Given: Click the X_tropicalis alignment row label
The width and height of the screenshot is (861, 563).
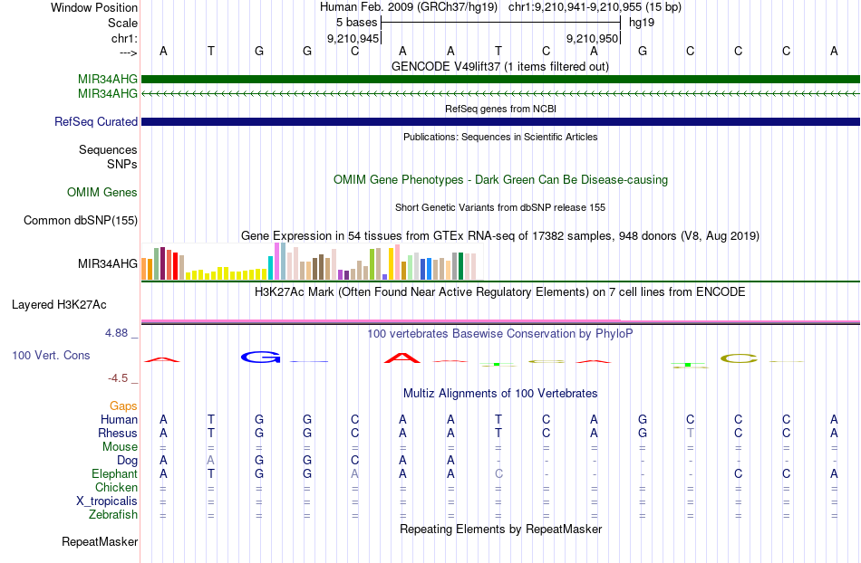Looking at the screenshot, I should pyautogui.click(x=107, y=501).
